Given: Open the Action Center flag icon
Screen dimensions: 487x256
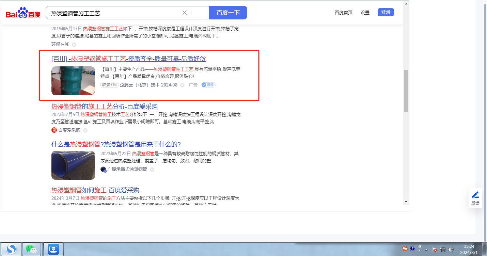Looking at the screenshot, I should coord(435,250).
